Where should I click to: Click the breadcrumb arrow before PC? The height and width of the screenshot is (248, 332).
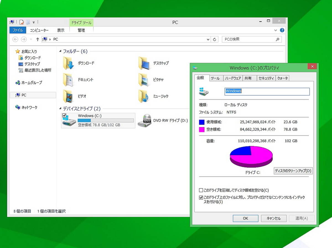(50, 39)
